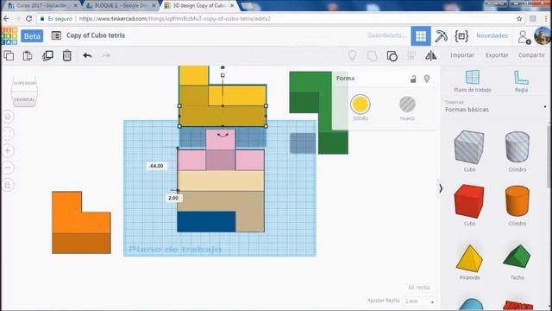This screenshot has height=311, width=552.
Task: Click the Ed. rejilla button
Action: coord(419,288)
